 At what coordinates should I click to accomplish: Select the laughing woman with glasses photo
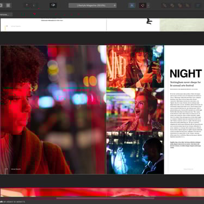135,109
